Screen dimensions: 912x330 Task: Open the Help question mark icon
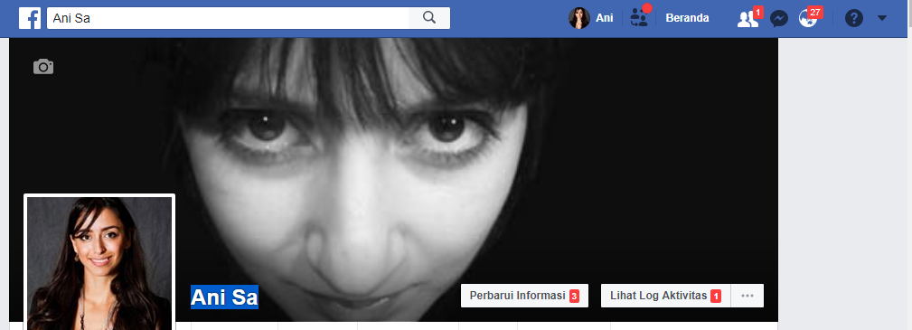point(853,19)
